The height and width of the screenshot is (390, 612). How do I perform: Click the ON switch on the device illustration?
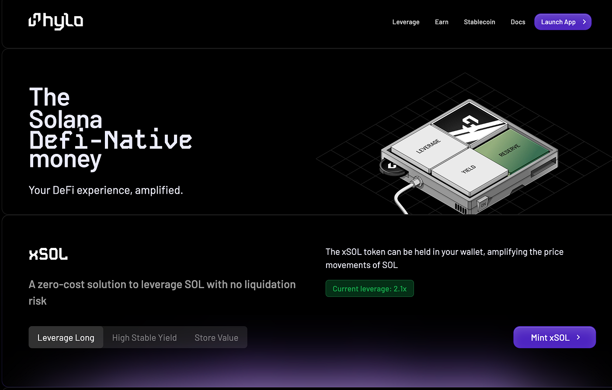click(483, 204)
